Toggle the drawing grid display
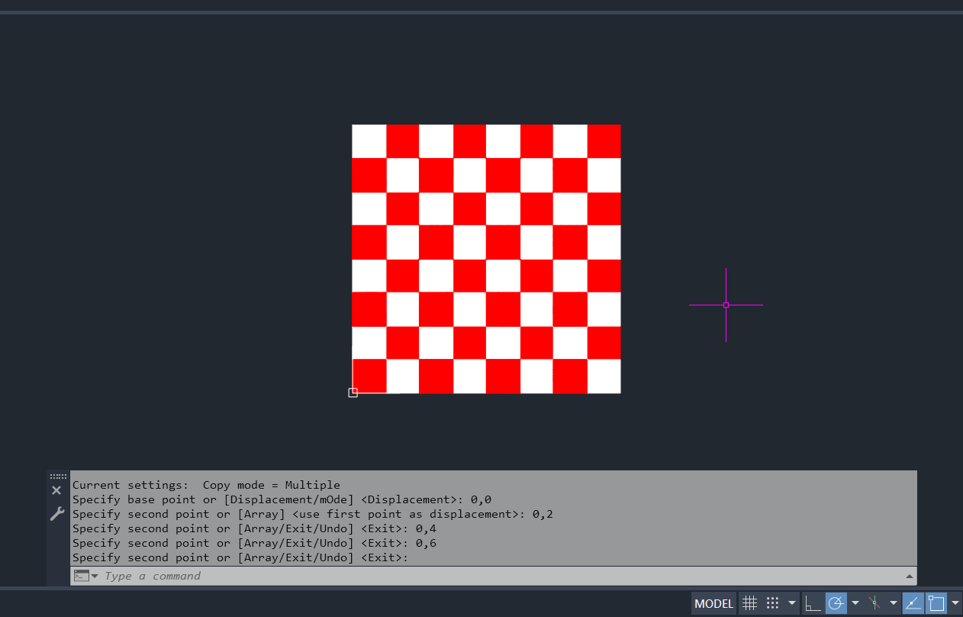This screenshot has width=963, height=617. (749, 603)
